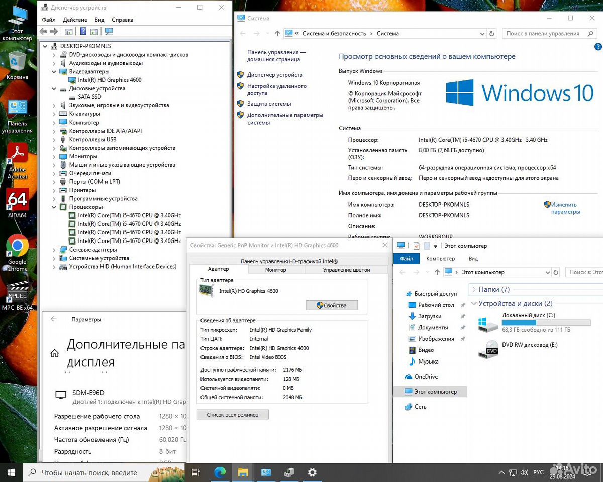Image resolution: width=603 pixels, height=482 pixels.
Task: Open File Explorer from the taskbar
Action: click(243, 472)
